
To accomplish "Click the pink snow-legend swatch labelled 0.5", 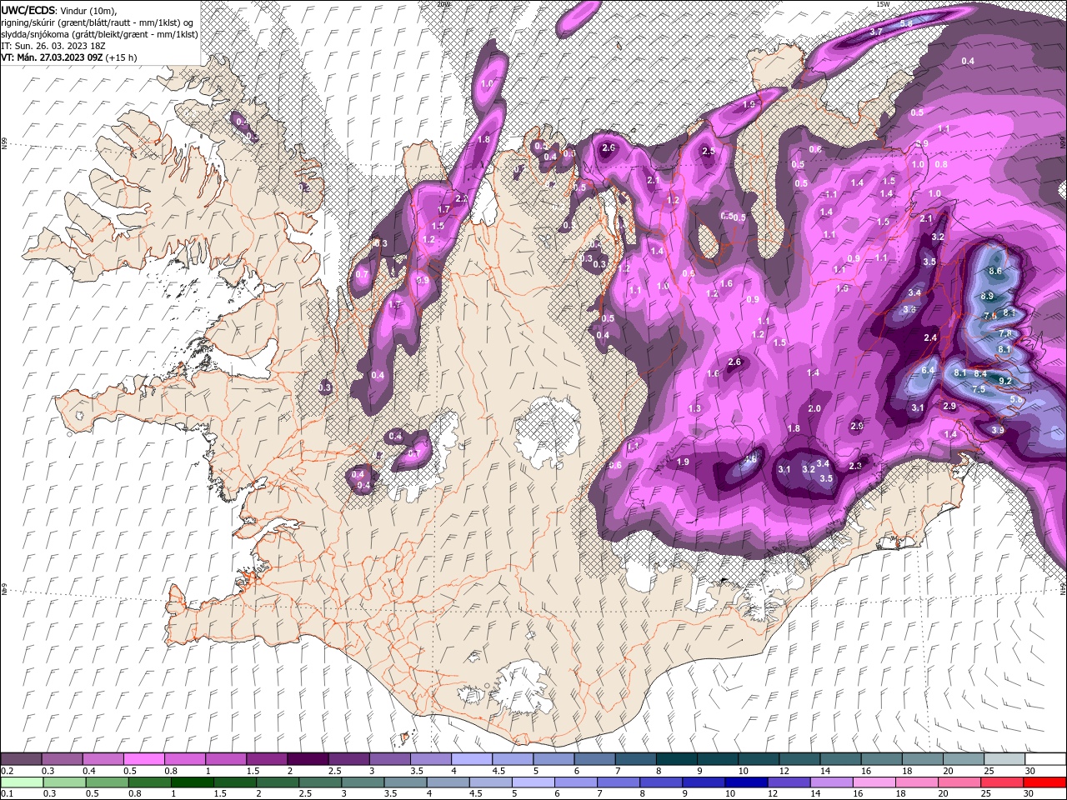I will click(x=143, y=759).
